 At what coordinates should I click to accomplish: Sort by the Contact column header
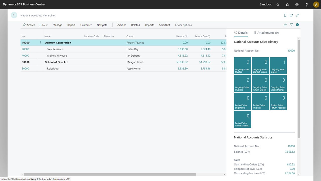pos(130,36)
